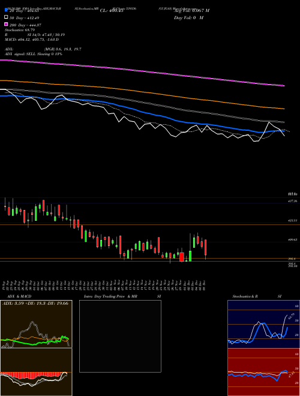Image resolution: width=300 pixels, height=396 pixels.
Task: Click the magenta 200 Day EMA legend swatch
Action: pyautogui.click(x=6, y=25)
